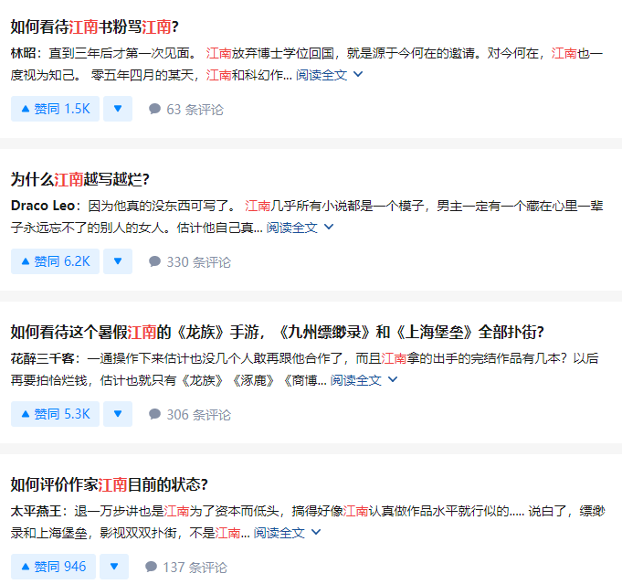The height and width of the screenshot is (584, 622).
Task: Open question 为什么江南越写越烂?
Action: pyautogui.click(x=79, y=179)
